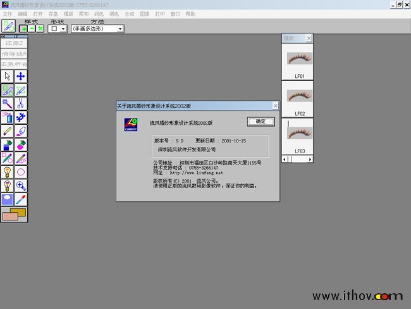Click the 0755-3266147 support phone text in the about dialog
The height and width of the screenshot is (309, 411).
[x=204, y=168]
